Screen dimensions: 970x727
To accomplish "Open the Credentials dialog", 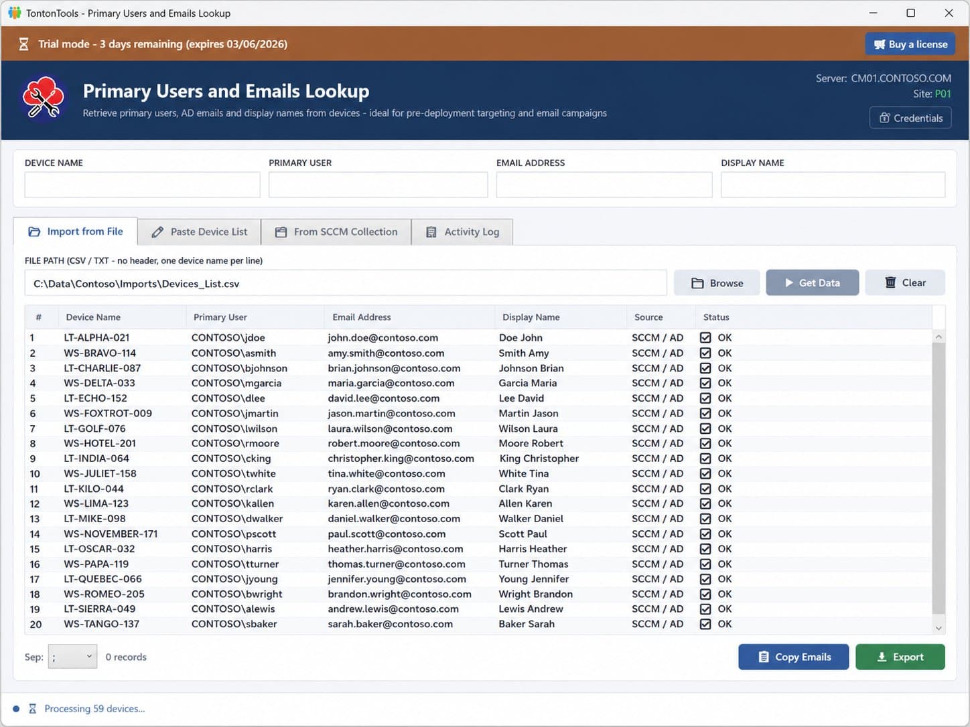I will (910, 118).
